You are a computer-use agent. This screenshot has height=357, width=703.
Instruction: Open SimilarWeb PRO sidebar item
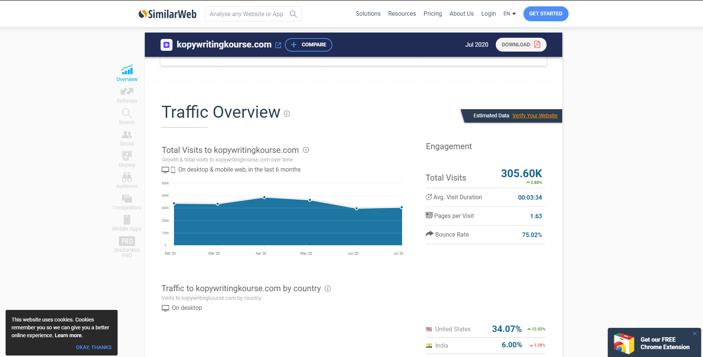coord(127,247)
